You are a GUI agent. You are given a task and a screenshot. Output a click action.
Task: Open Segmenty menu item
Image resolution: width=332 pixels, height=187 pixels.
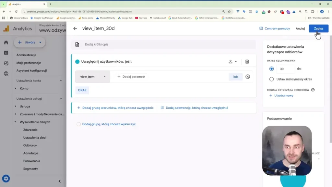tap(30, 169)
